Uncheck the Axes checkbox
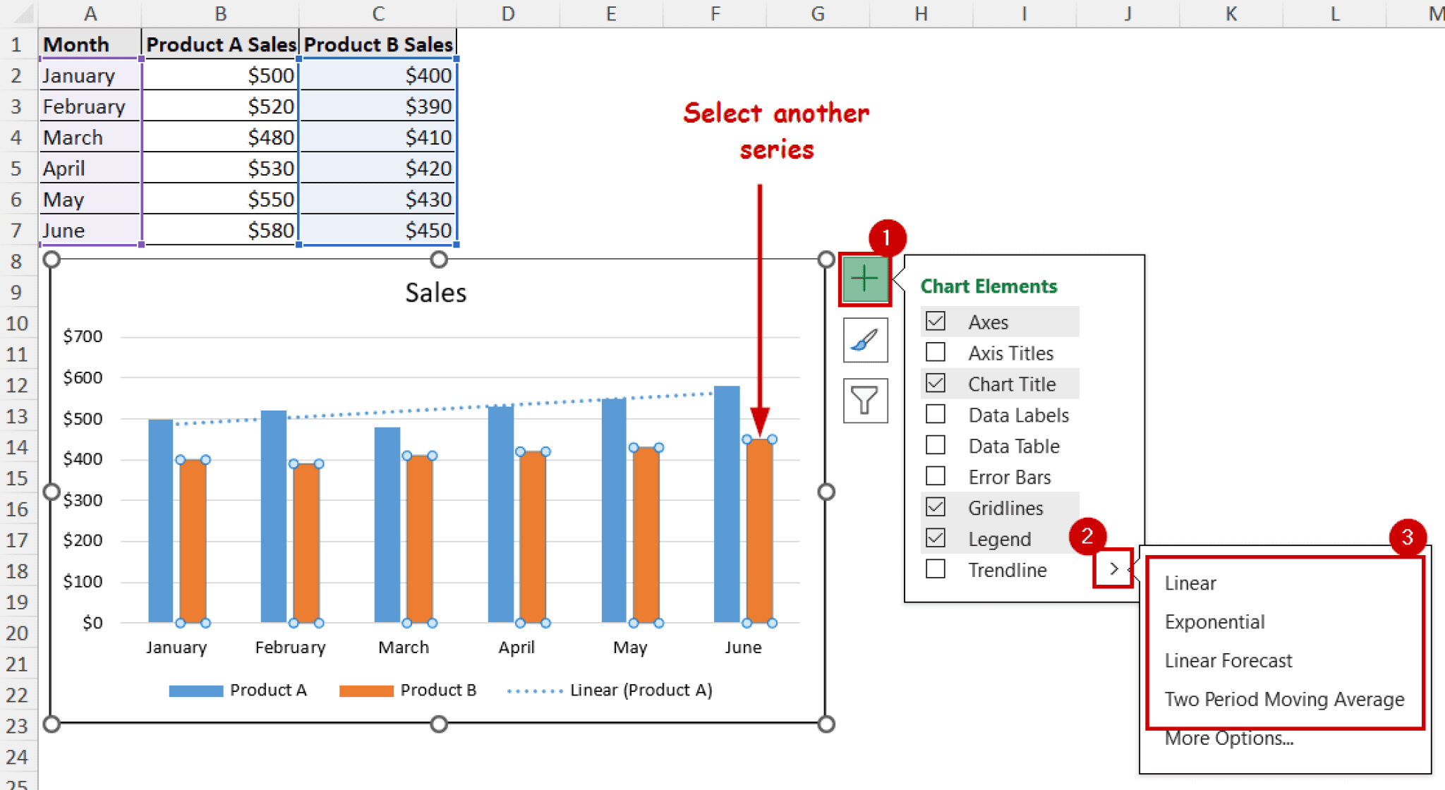 [x=936, y=322]
